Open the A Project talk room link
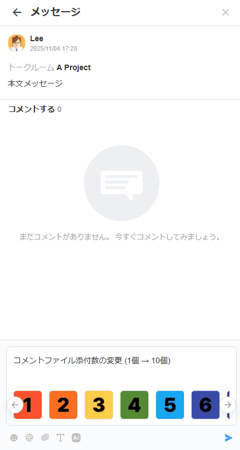This screenshot has width=240, height=450. coord(73,67)
